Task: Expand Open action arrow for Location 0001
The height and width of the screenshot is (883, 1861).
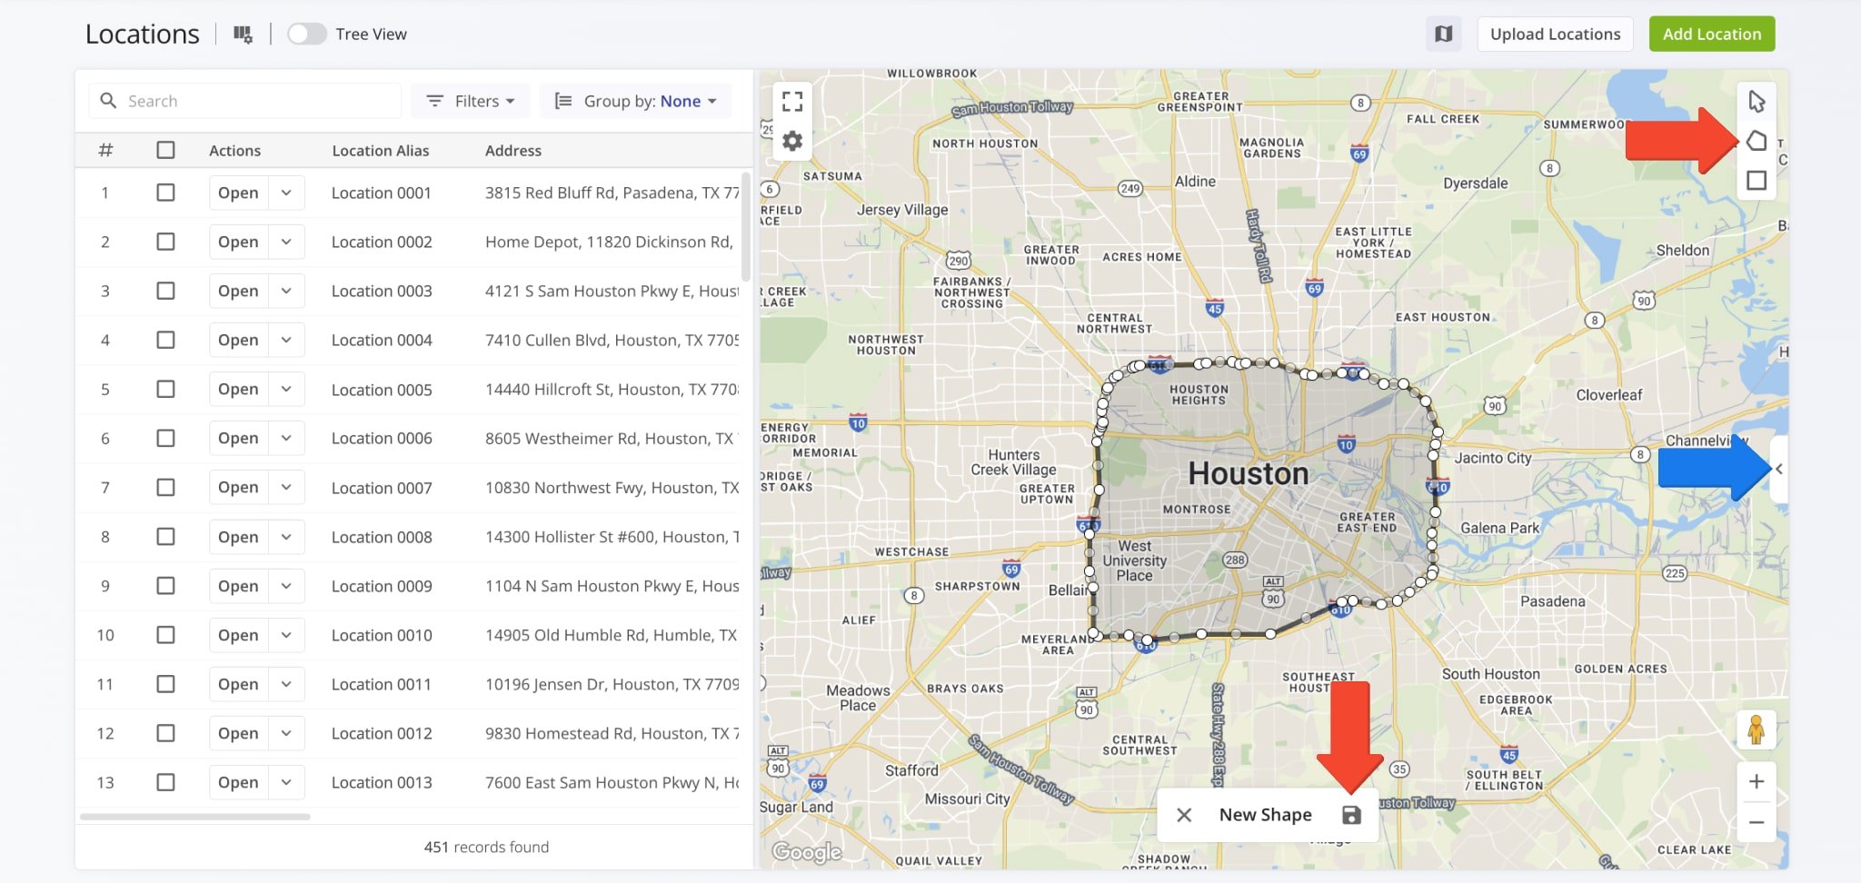Action: (286, 193)
